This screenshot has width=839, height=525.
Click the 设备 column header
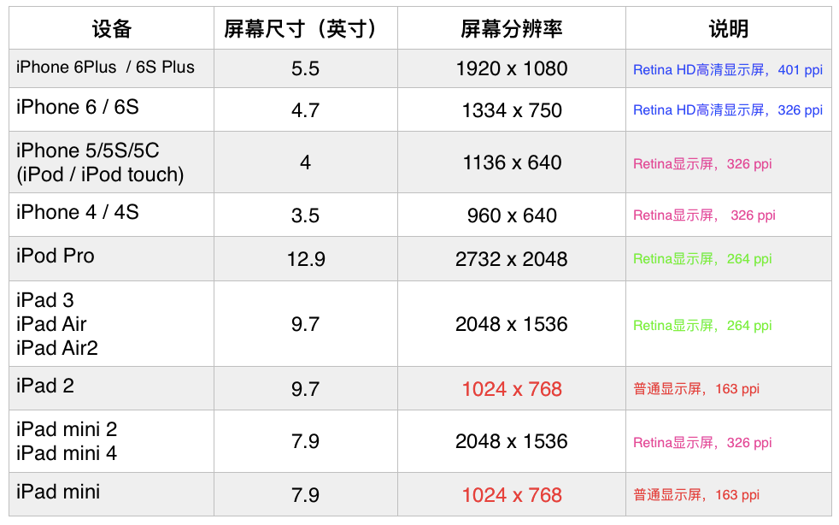pyautogui.click(x=111, y=28)
